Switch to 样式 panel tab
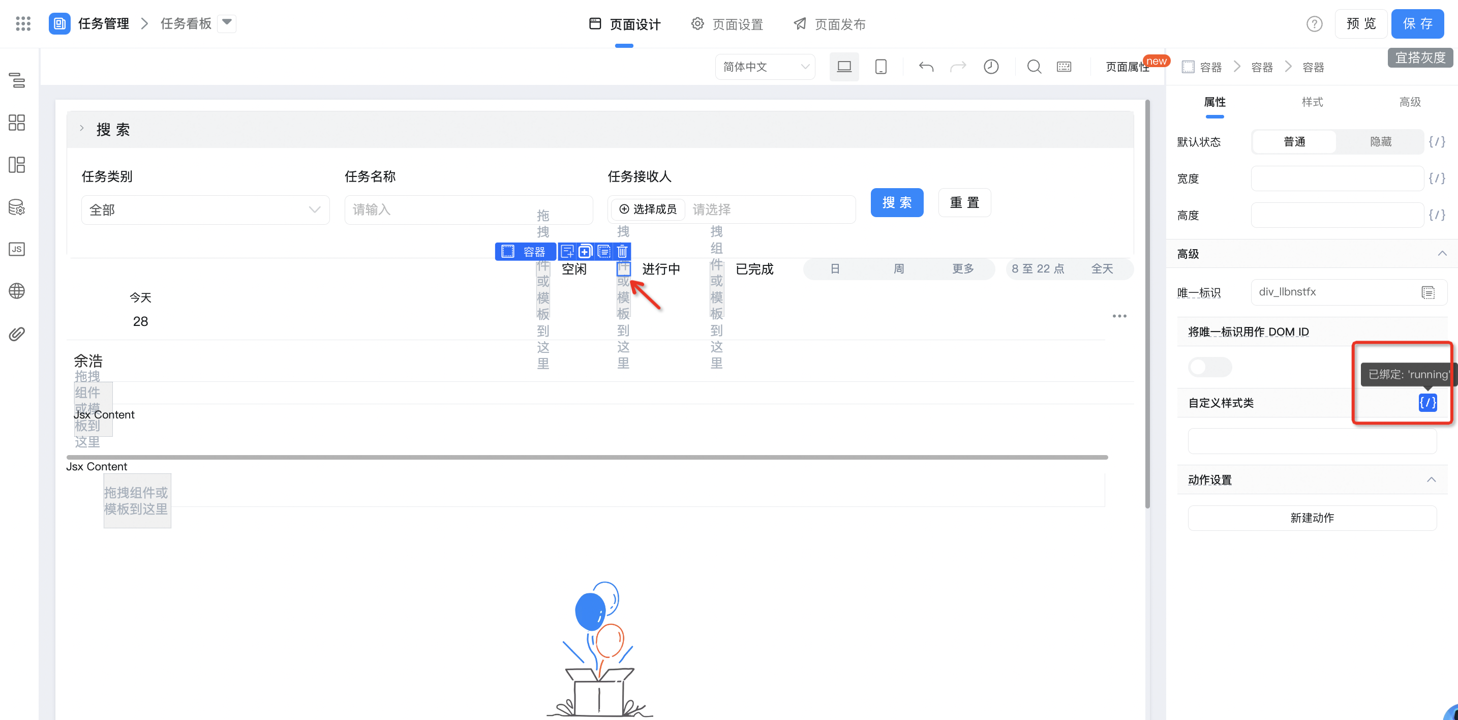The image size is (1458, 720). pyautogui.click(x=1312, y=102)
